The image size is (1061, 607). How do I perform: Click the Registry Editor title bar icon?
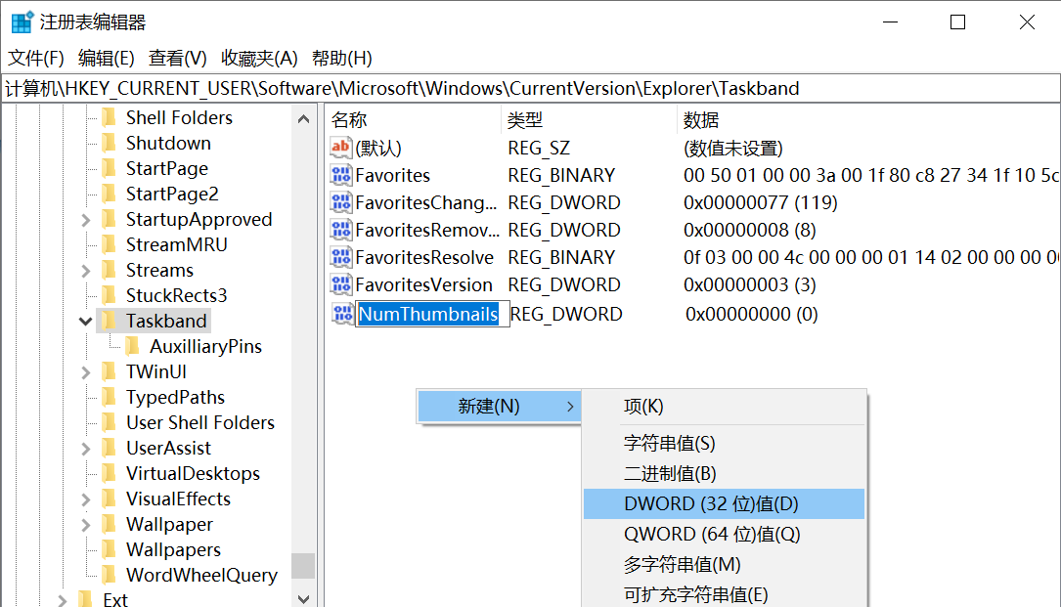(21, 20)
